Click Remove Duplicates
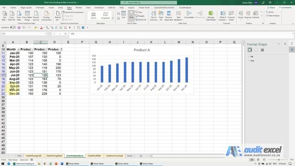This screenshot has height=166, width=295. 169,16
